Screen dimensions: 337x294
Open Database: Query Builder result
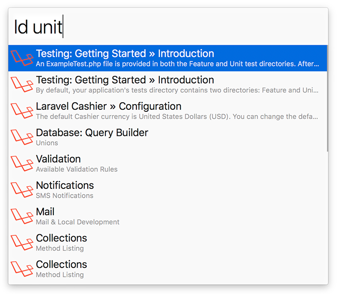pos(168,137)
